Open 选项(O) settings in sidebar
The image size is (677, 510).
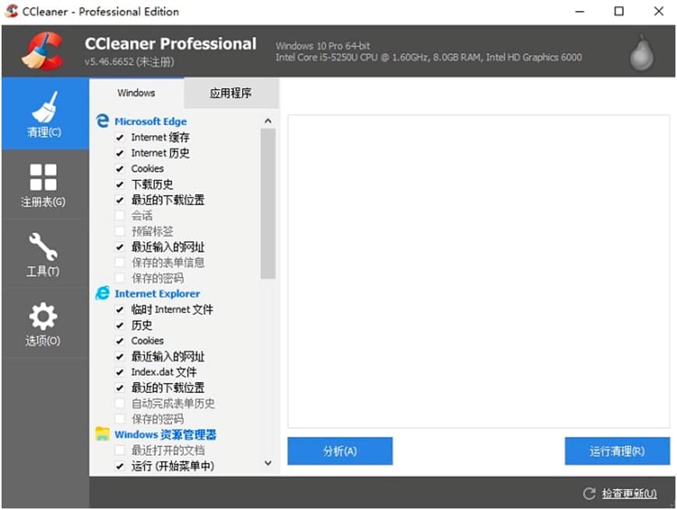[43, 325]
